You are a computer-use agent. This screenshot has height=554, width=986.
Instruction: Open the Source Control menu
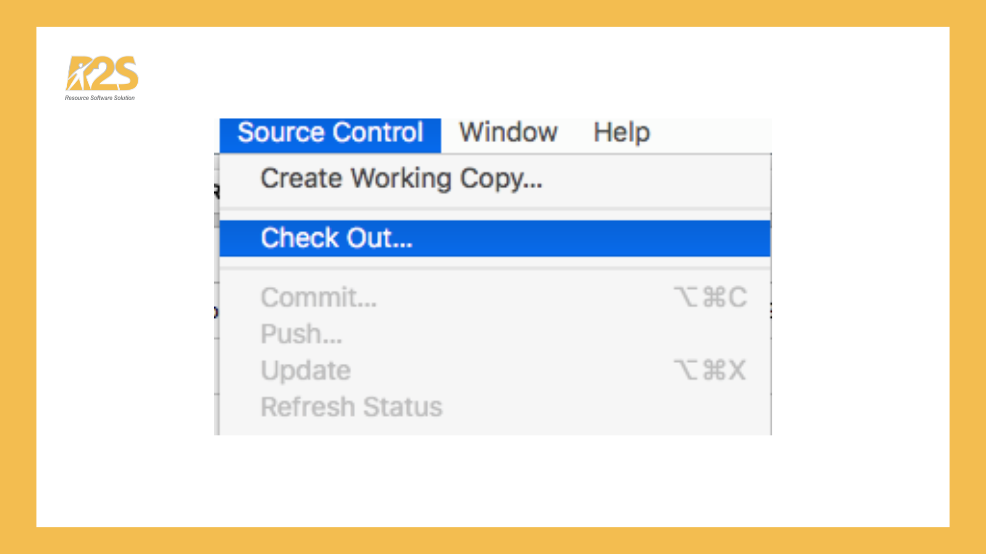[330, 133]
